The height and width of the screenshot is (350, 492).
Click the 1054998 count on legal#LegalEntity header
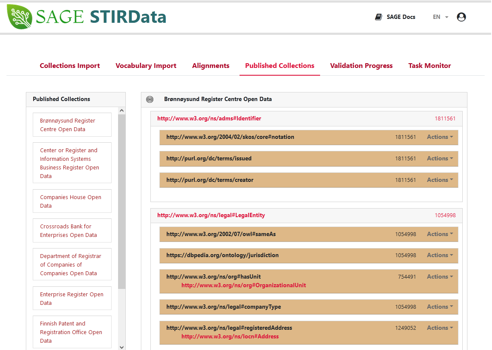445,215
